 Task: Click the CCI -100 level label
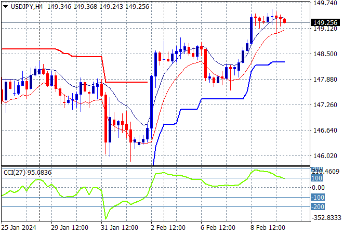(318, 197)
